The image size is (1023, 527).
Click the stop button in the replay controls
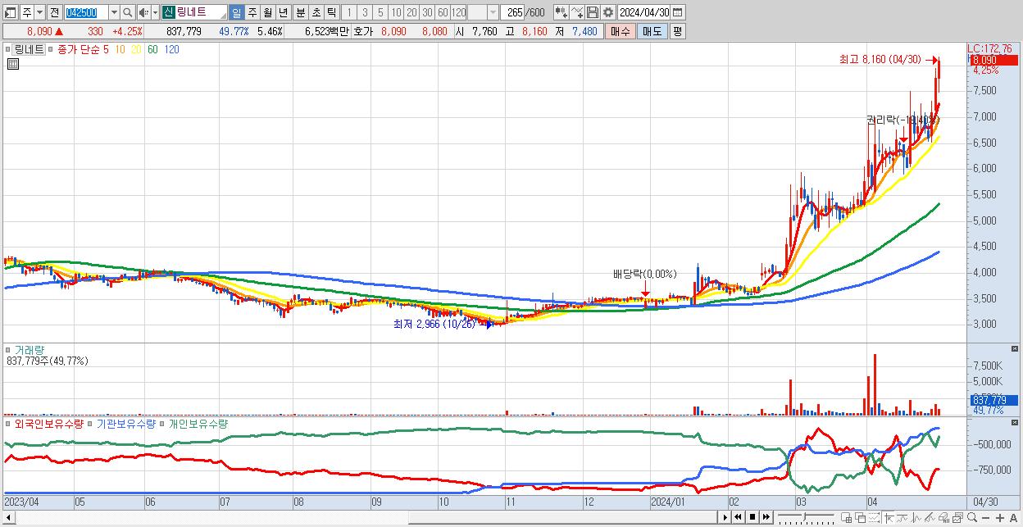(752, 517)
